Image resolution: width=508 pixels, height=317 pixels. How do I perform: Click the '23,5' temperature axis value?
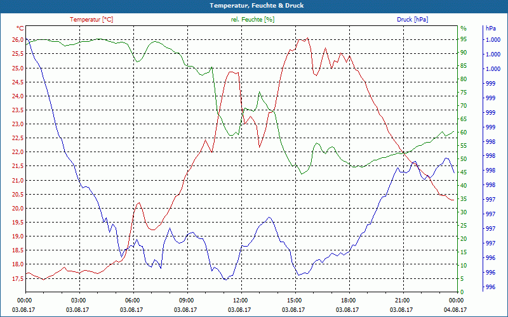[x=18, y=110]
